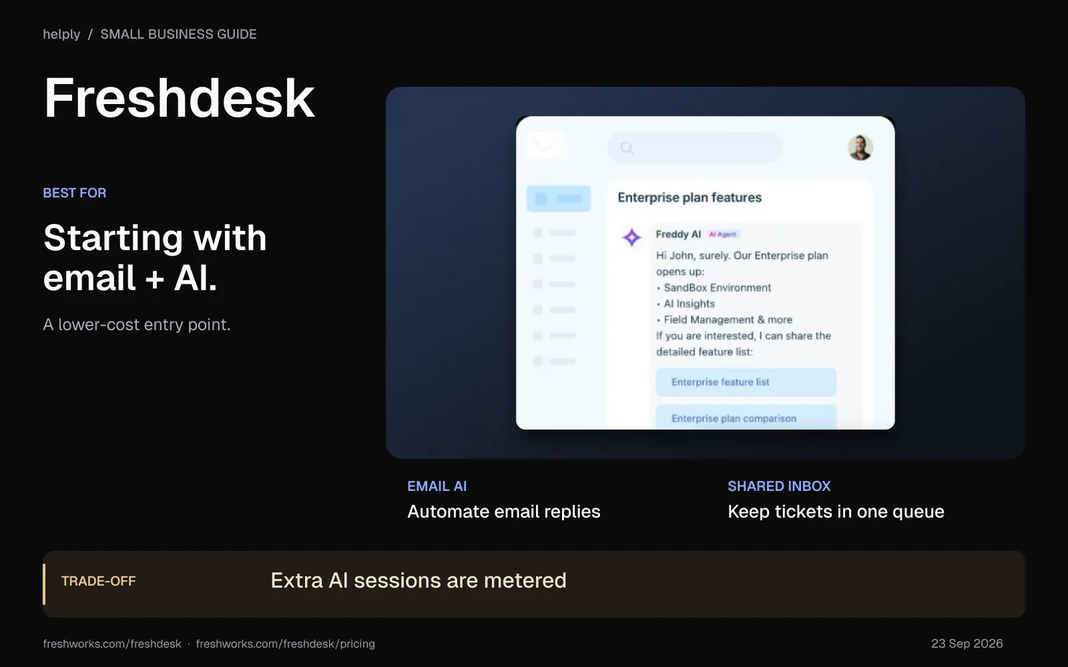Click the 'Enterprise plan features' heading
1068x667 pixels.
coord(690,197)
